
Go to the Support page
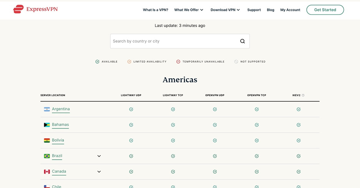254,10
